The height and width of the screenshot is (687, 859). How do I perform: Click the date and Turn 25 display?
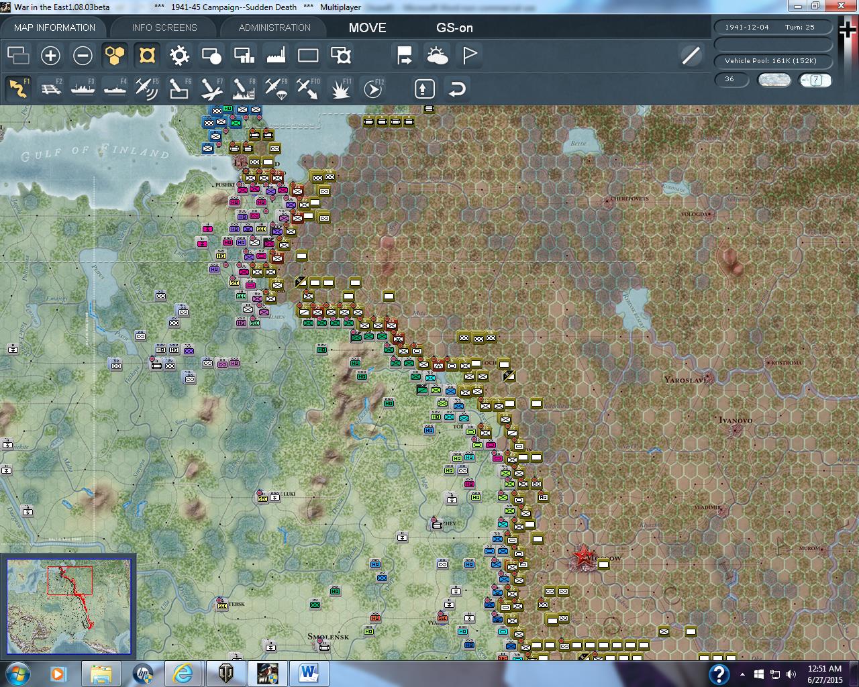774,28
